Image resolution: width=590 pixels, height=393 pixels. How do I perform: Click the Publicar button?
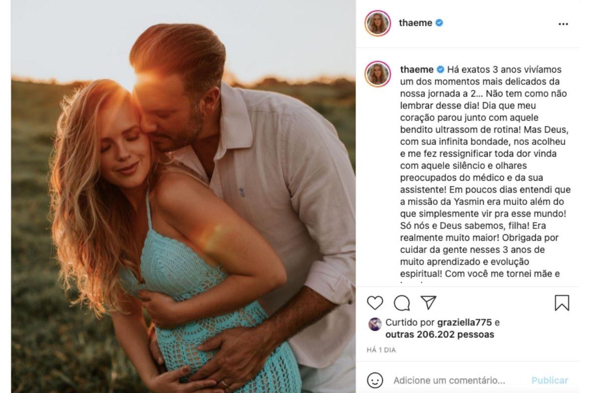(549, 380)
